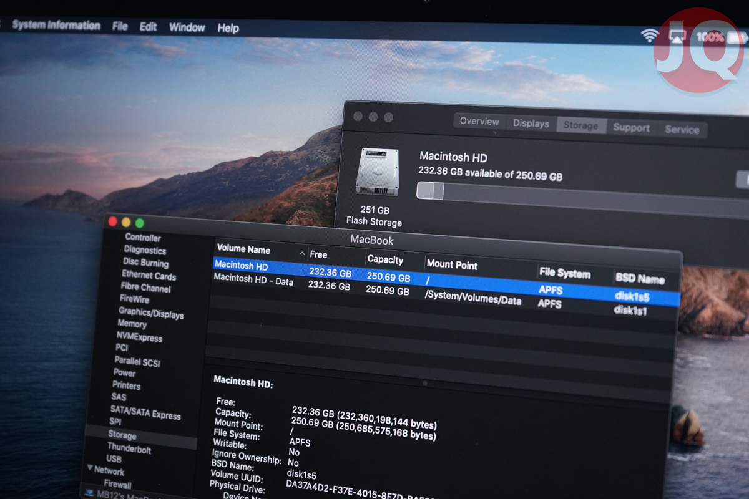Select Printers in the sidebar
The width and height of the screenshot is (749, 499).
[x=126, y=385]
